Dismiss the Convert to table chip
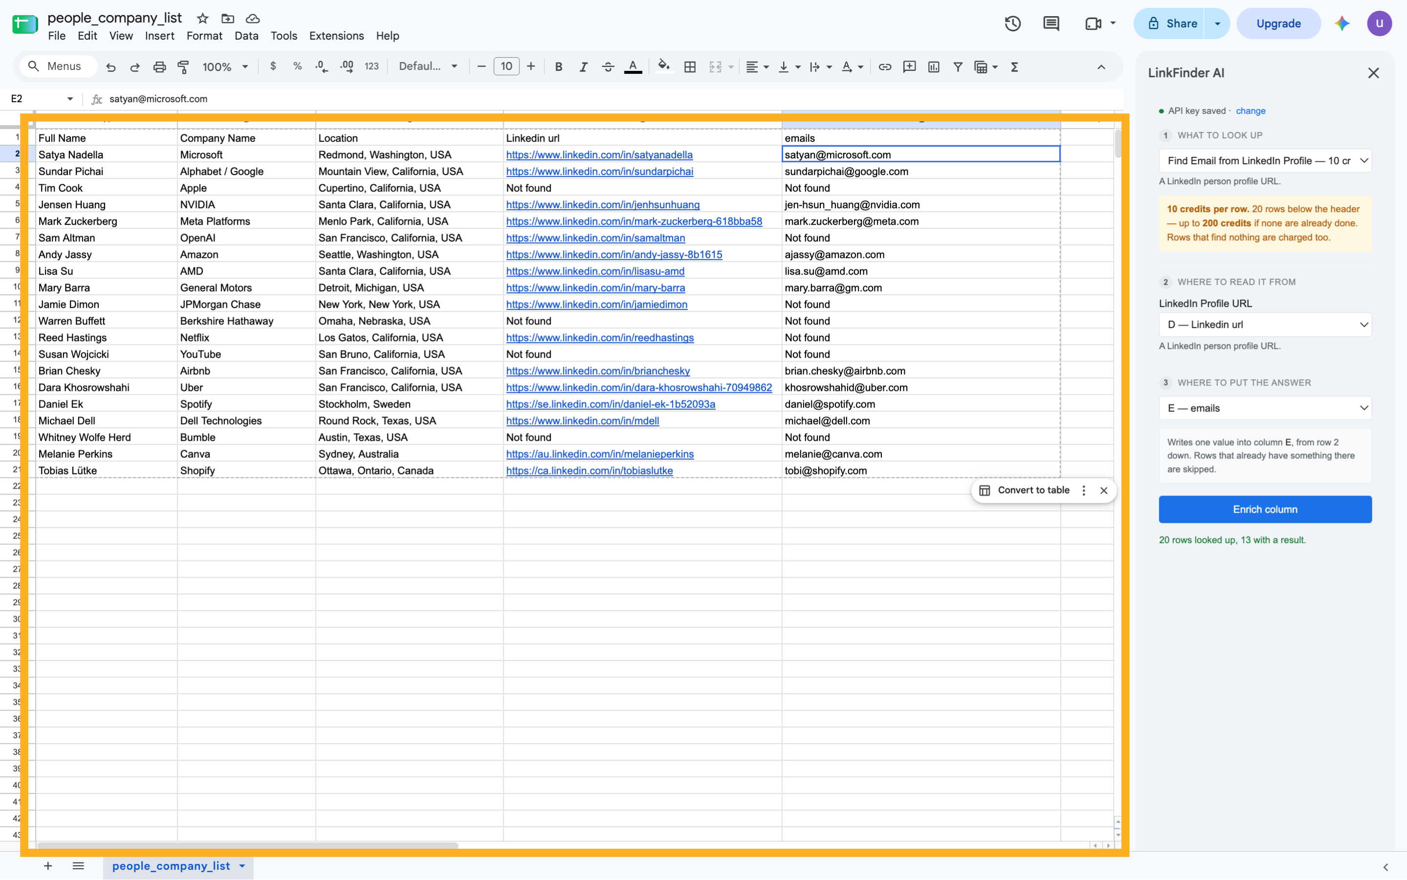1407x880 pixels. pos(1103,491)
